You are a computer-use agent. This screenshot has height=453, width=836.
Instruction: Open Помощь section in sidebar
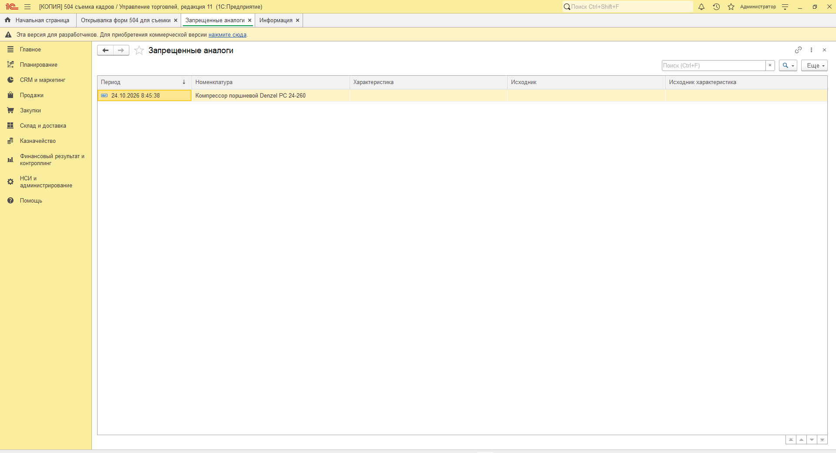point(46,201)
